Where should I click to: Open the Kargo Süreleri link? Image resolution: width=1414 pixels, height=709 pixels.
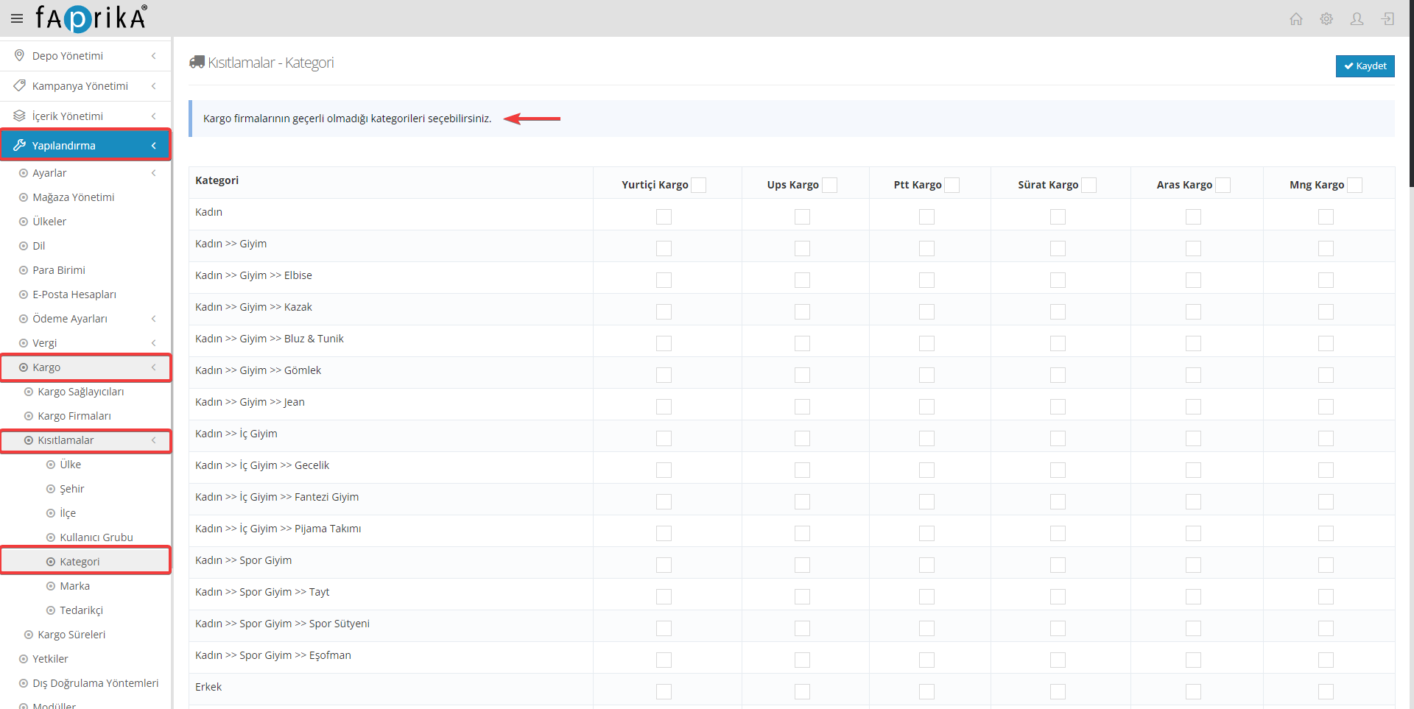[71, 635]
